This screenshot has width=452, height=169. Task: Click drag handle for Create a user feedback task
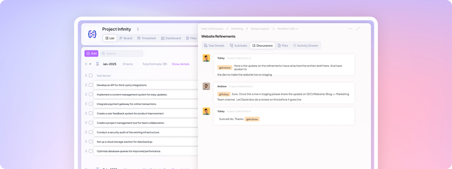click(86, 113)
